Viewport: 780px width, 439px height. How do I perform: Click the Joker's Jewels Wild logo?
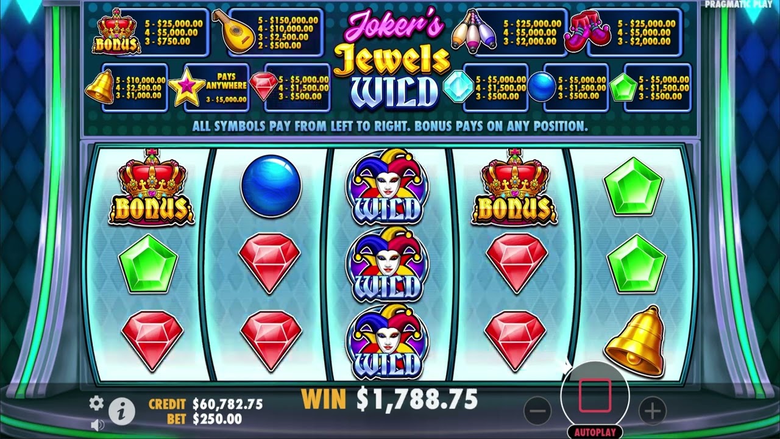(394, 60)
